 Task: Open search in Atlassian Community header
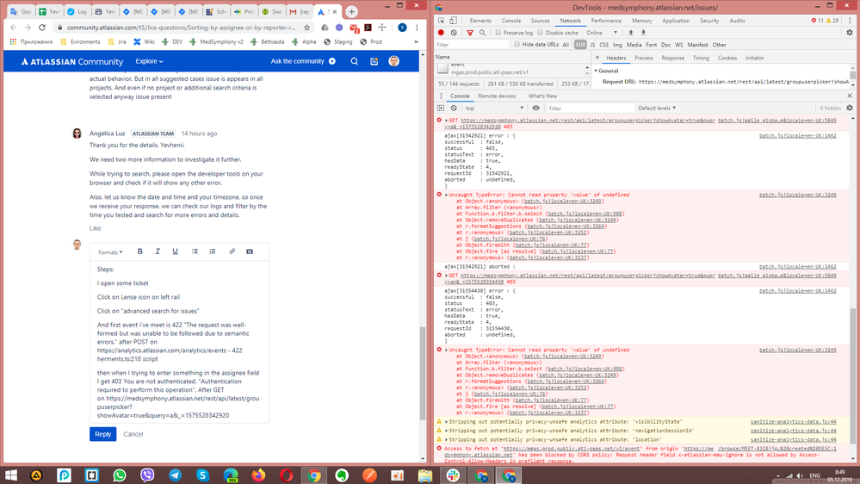click(355, 61)
